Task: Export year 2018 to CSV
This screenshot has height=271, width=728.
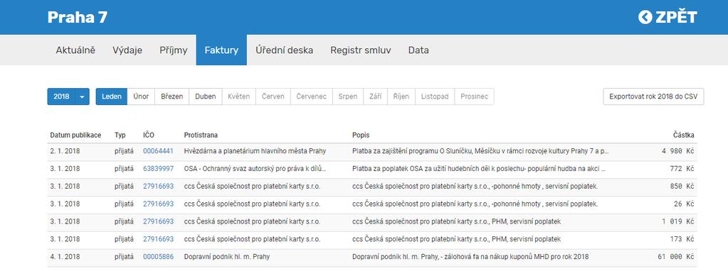Action: [x=653, y=96]
